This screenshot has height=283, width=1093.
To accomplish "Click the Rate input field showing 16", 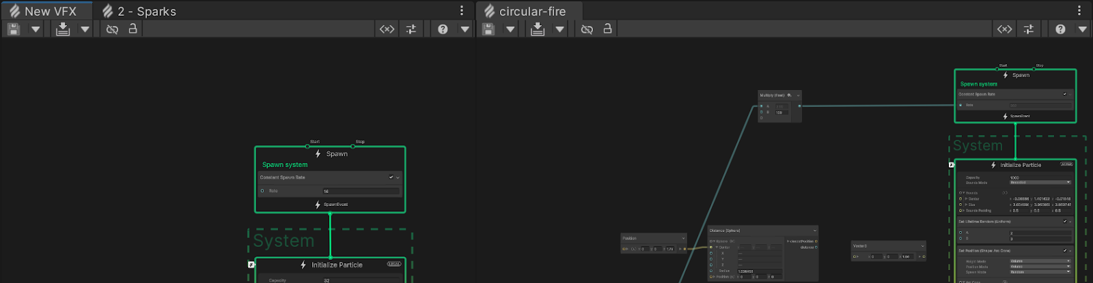I will (360, 192).
